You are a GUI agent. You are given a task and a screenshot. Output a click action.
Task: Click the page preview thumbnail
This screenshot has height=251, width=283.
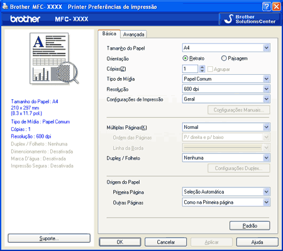[54, 59]
